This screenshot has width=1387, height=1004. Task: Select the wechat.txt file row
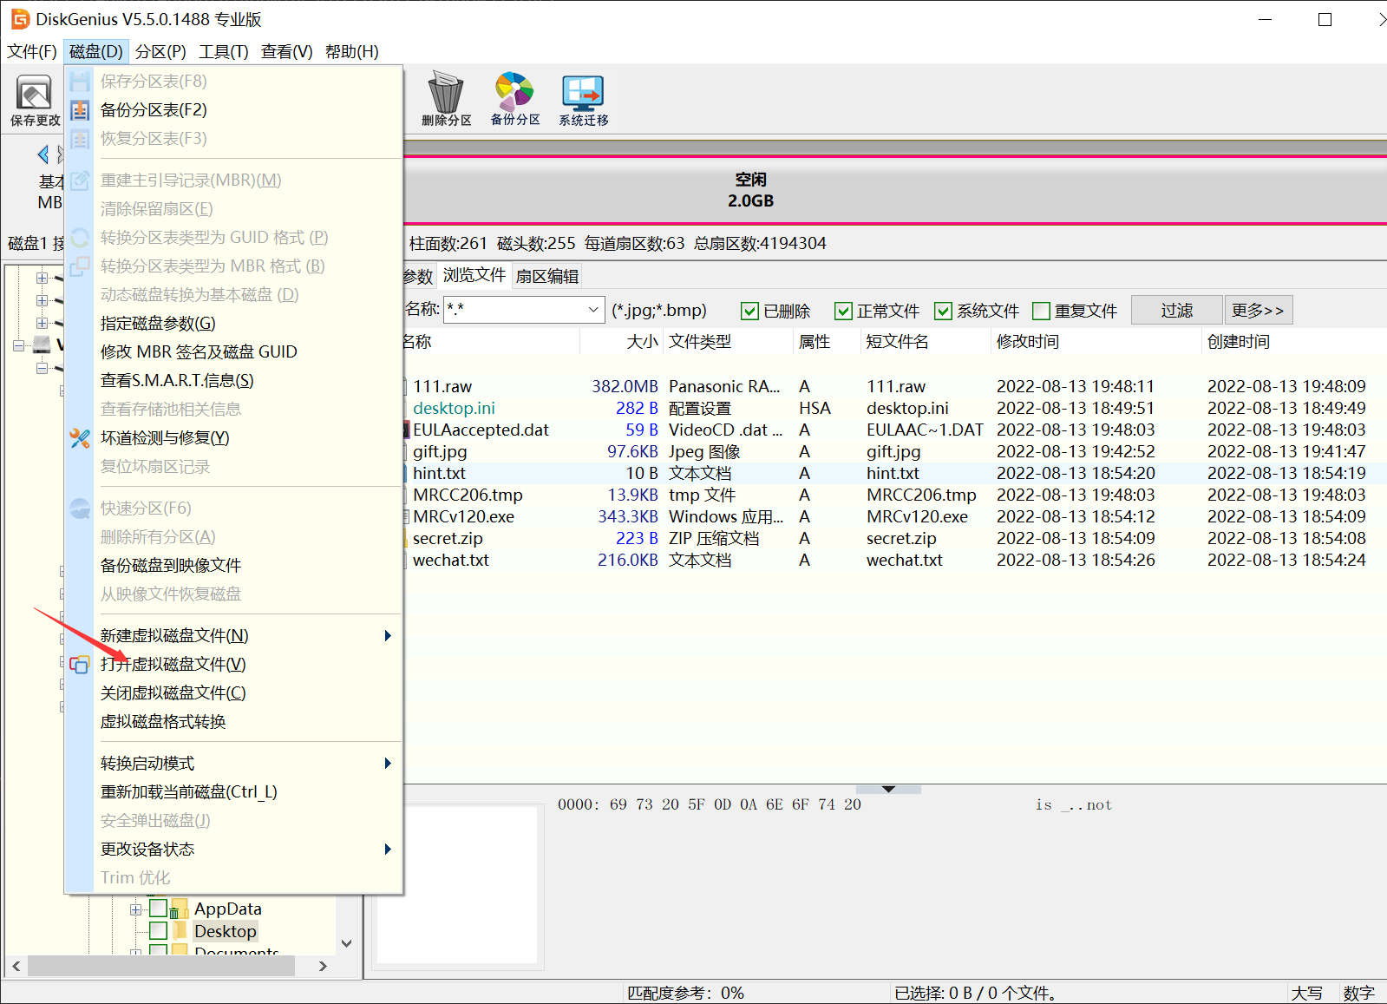(893, 561)
